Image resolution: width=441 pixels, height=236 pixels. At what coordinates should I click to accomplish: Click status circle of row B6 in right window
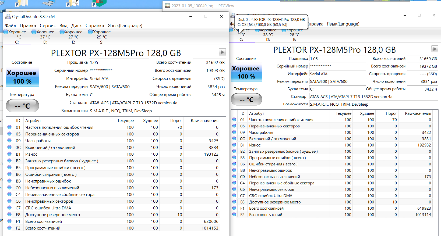[x=234, y=164]
